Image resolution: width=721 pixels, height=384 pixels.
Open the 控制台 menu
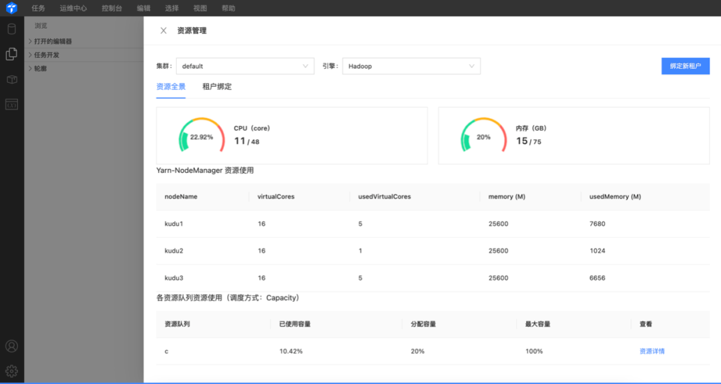click(x=111, y=8)
